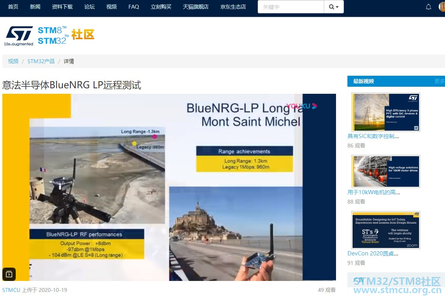Click the upload date 2020-10-19
This screenshot has width=445, height=299.
point(53,290)
